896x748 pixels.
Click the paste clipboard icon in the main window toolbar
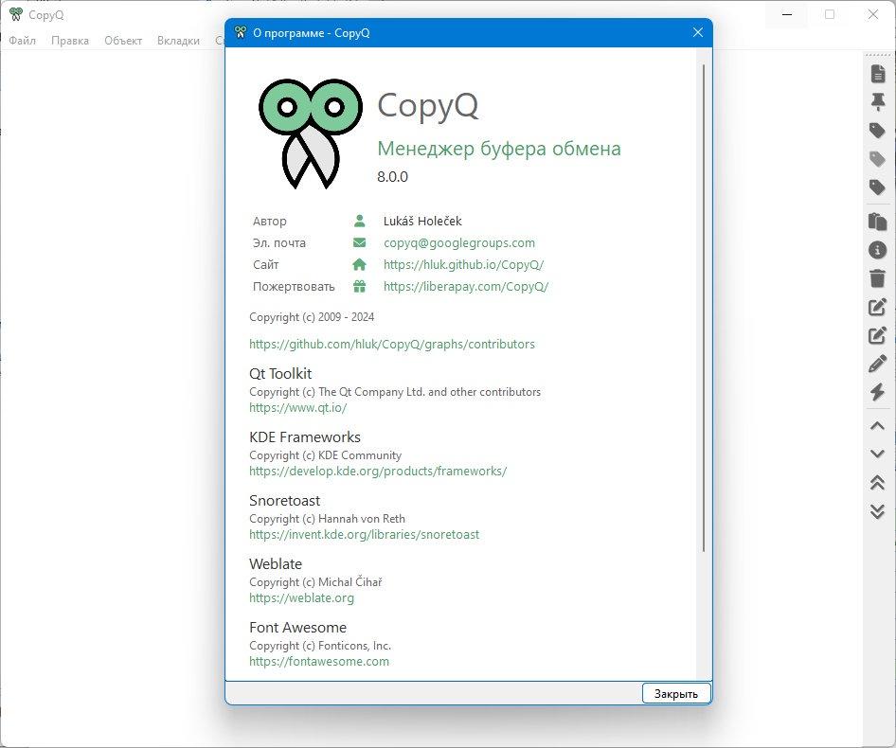coord(878,222)
